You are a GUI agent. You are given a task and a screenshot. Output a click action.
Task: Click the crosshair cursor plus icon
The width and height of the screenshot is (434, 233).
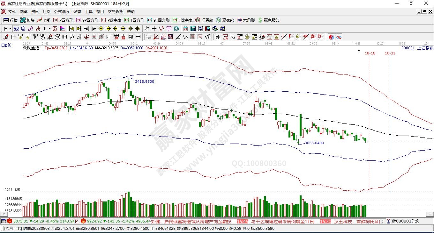tap(154, 29)
